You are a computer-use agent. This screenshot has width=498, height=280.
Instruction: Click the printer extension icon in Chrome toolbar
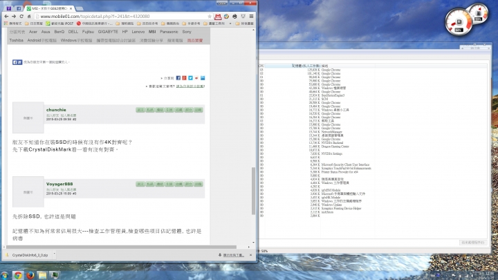pyautogui.click(x=234, y=16)
